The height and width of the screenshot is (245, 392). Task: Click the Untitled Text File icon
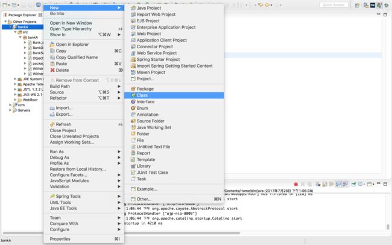pyautogui.click(x=133, y=147)
